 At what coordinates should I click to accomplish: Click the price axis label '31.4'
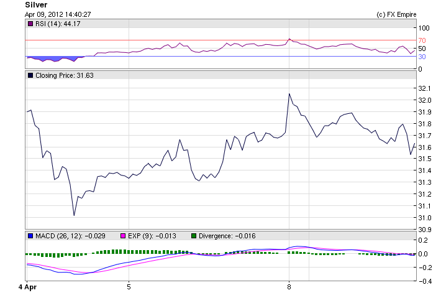[x=425, y=170]
